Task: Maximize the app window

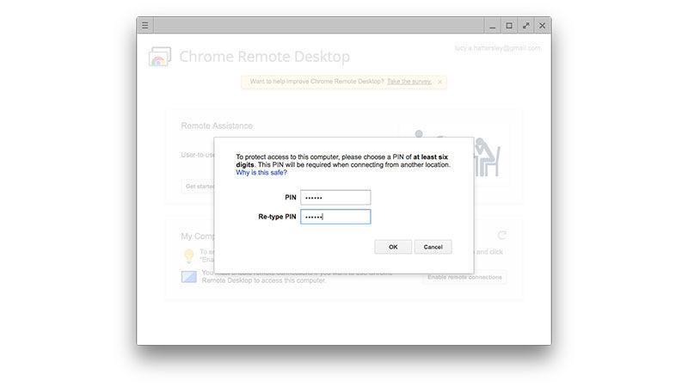Action: point(509,26)
